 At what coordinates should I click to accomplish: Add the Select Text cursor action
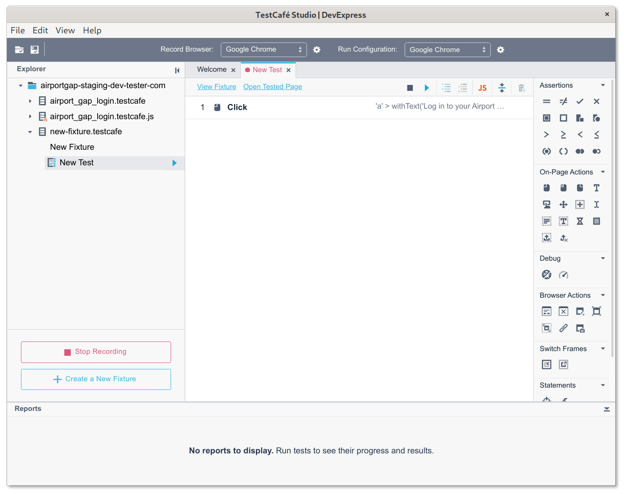coord(596,205)
